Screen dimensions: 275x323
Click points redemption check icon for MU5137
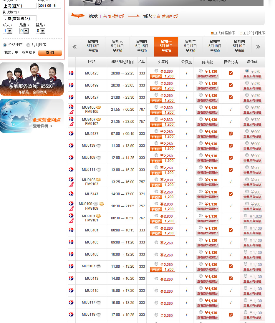pos(231,134)
